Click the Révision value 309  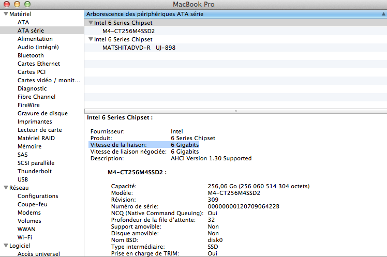pyautogui.click(x=213, y=200)
